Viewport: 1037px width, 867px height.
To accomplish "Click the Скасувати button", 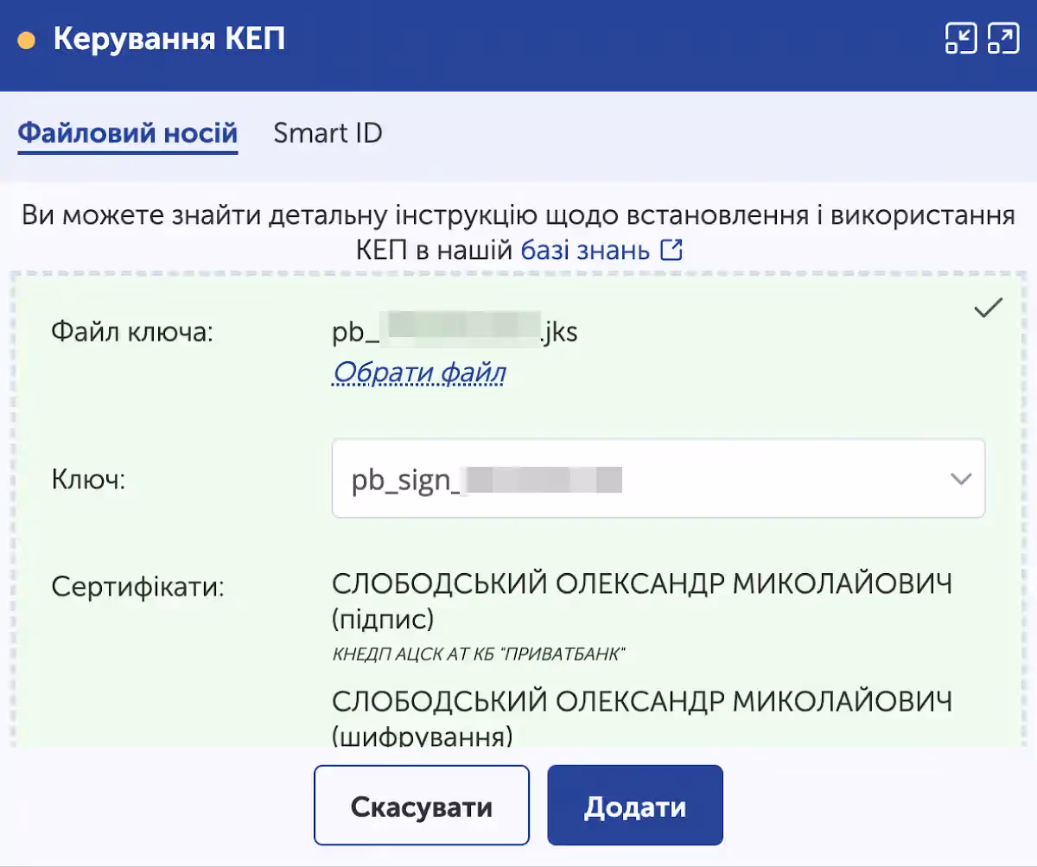I will coord(421,805).
